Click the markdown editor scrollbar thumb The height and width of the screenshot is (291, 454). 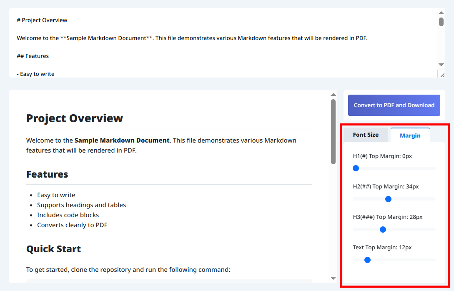(441, 22)
